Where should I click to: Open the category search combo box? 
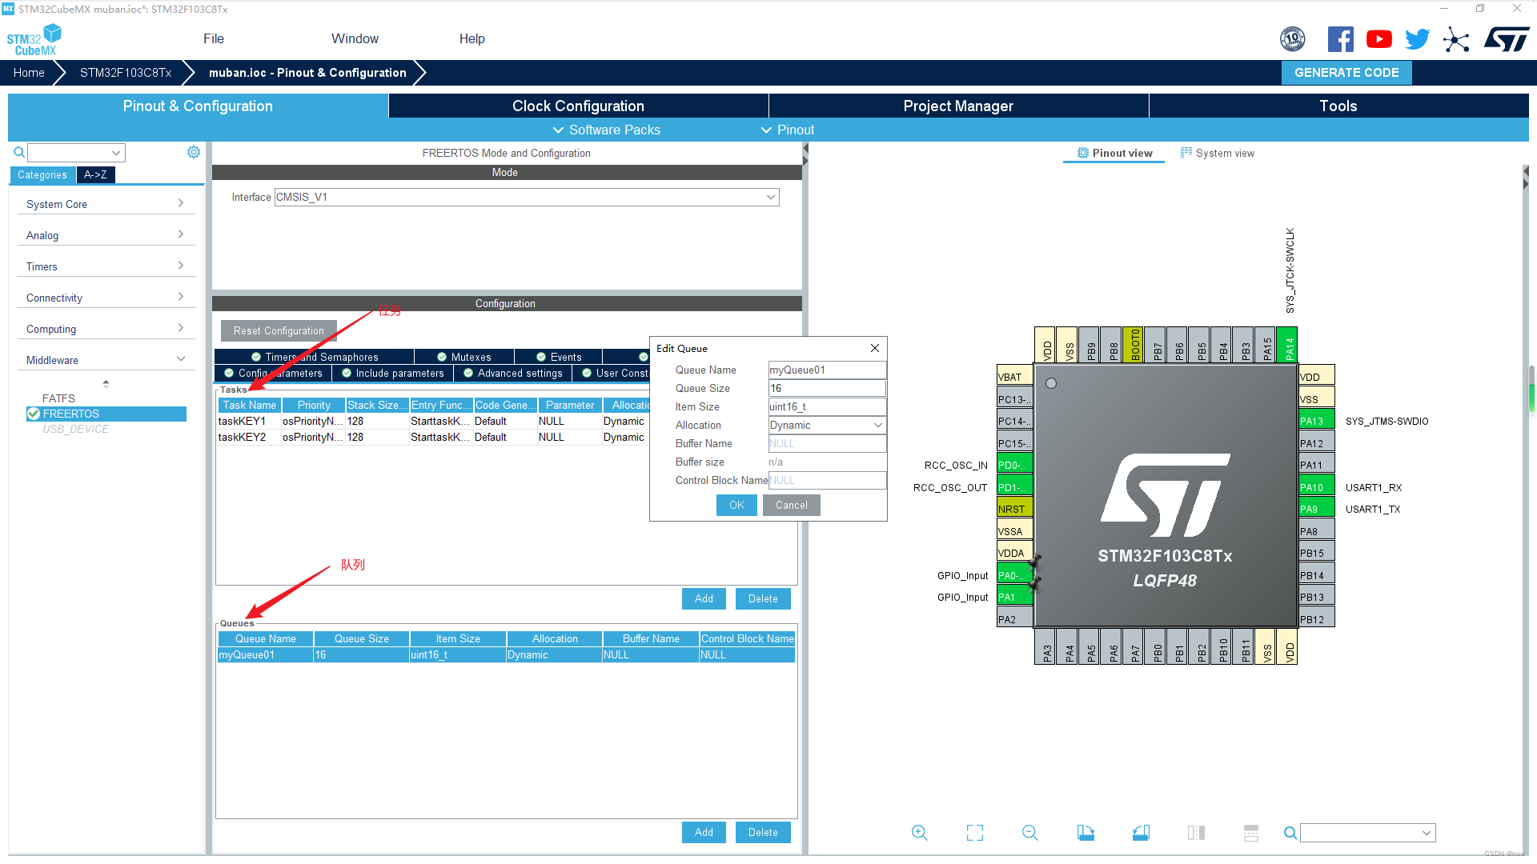click(76, 152)
